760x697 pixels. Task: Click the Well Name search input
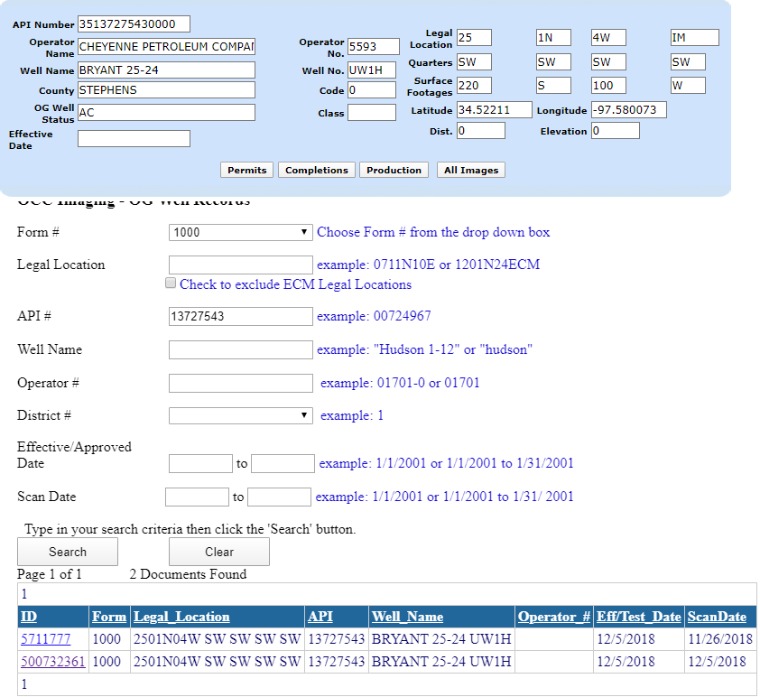[x=240, y=349]
